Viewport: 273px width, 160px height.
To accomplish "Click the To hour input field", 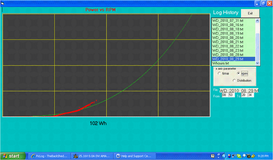I will (x=244, y=95).
